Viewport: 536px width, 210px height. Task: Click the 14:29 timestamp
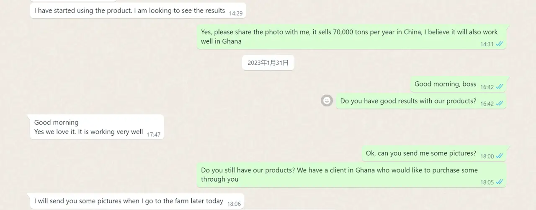click(x=236, y=13)
